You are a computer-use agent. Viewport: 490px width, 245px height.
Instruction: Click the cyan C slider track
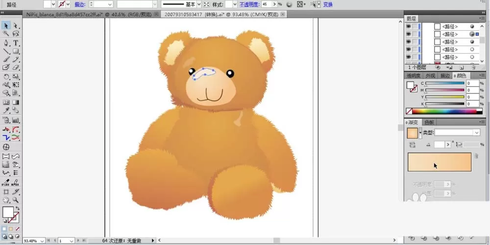(x=445, y=83)
